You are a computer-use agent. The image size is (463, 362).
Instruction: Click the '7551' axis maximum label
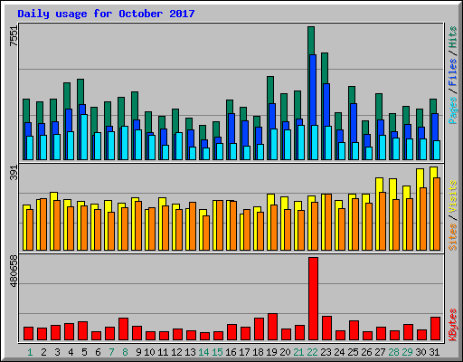(14, 35)
